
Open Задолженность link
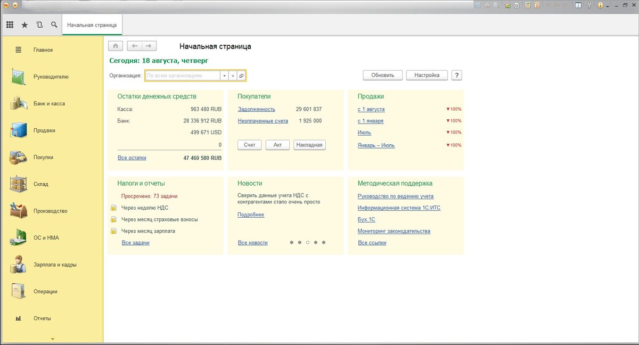(257, 109)
